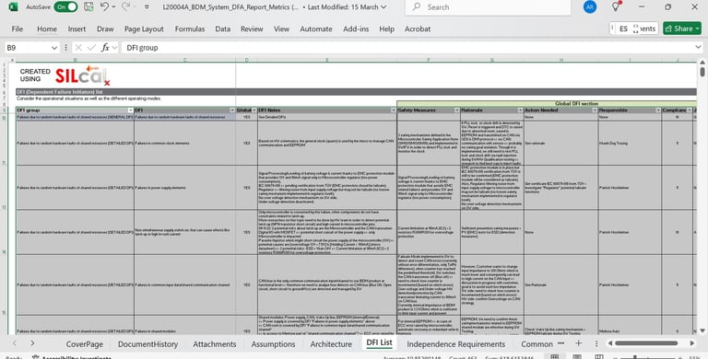The image size is (708, 359).
Task: Open the Undo history dropdown arrow
Action: [113, 7]
